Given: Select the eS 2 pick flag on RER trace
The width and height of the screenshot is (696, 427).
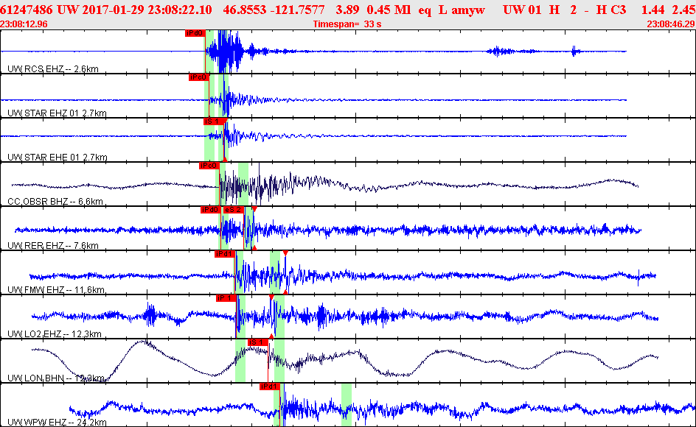Looking at the screenshot, I should tap(233, 209).
